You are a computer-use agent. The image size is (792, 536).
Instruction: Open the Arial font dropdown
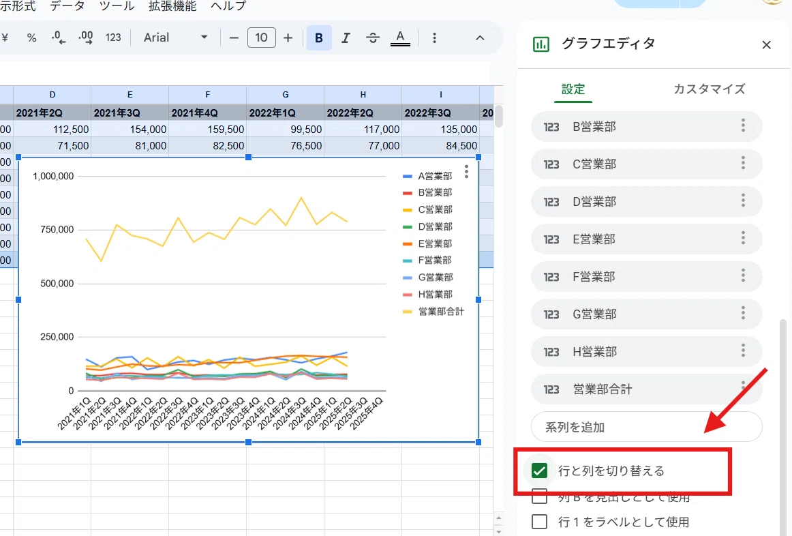(x=175, y=38)
